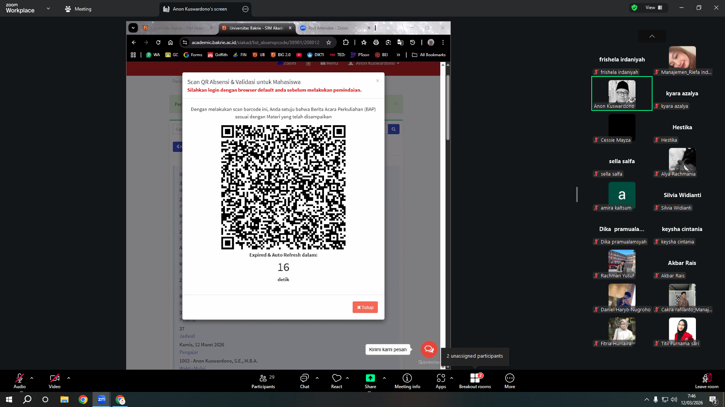Screen dimensions: 725x407
Task: Open the View layout menu
Action: pyautogui.click(x=654, y=8)
